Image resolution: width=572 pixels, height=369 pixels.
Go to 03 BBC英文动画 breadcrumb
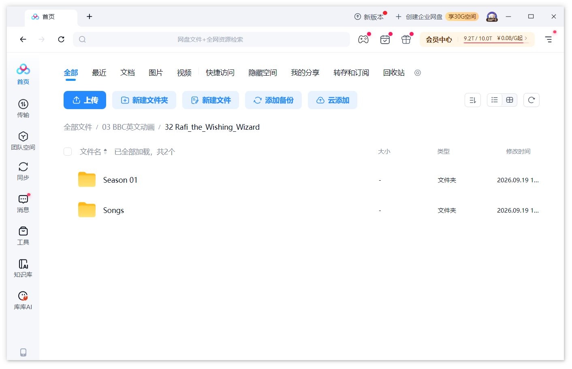pyautogui.click(x=128, y=127)
